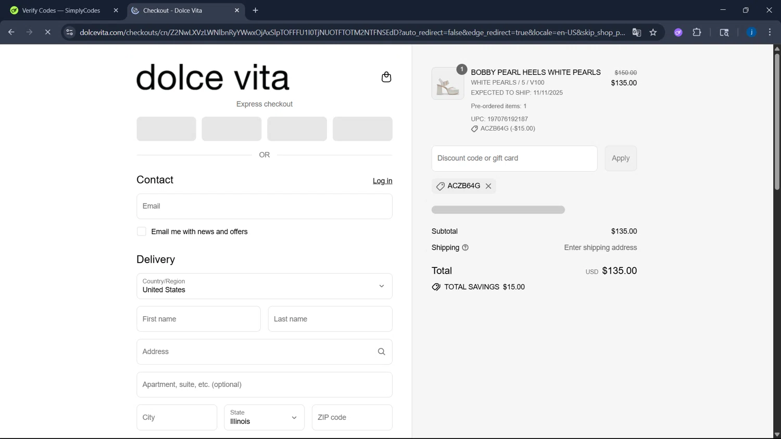Screen dimensions: 781x439
Task: Open the Country/Region dropdown
Action: point(264,286)
